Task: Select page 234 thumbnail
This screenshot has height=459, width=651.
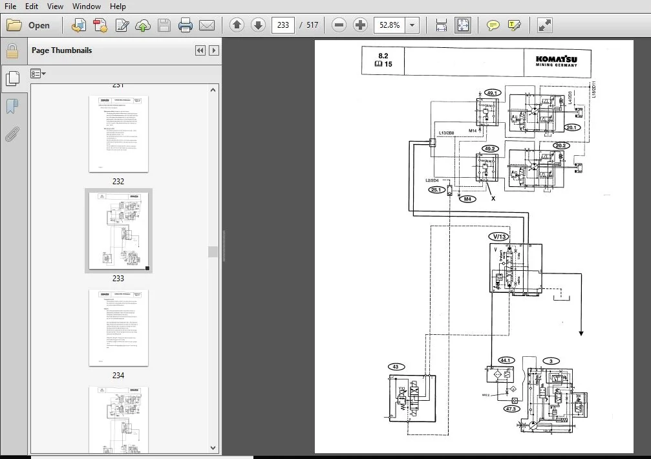Action: [118, 328]
